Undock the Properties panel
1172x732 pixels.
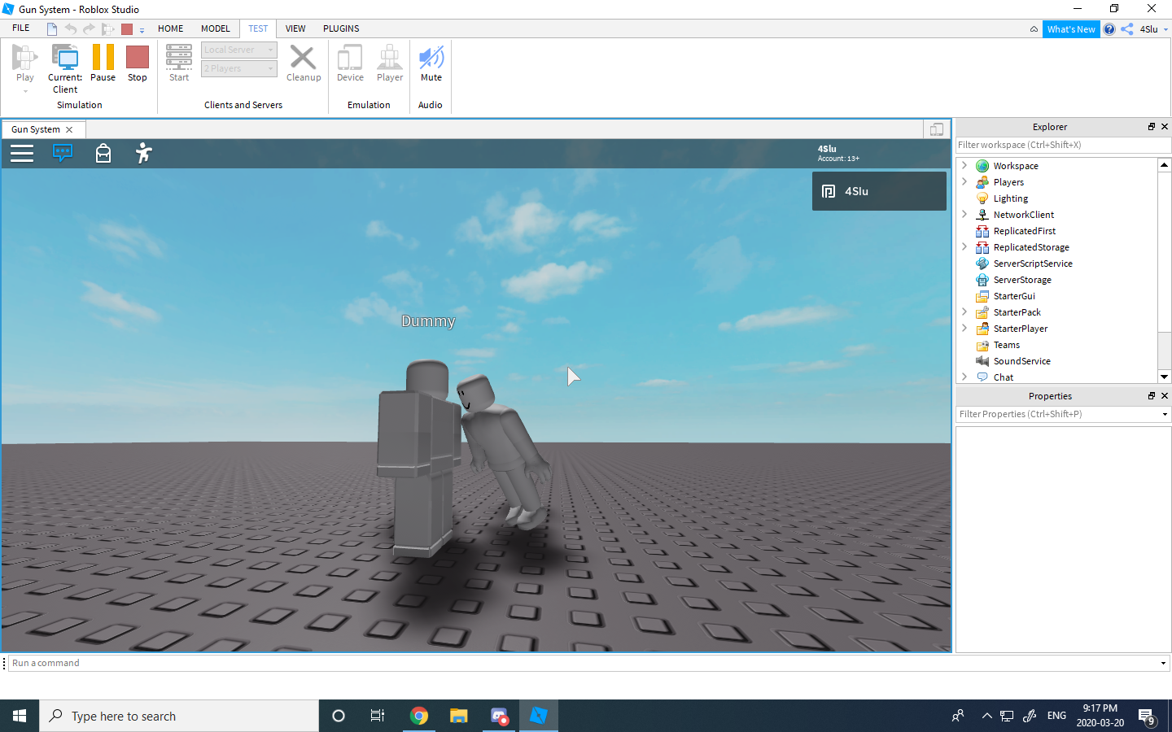click(1152, 396)
